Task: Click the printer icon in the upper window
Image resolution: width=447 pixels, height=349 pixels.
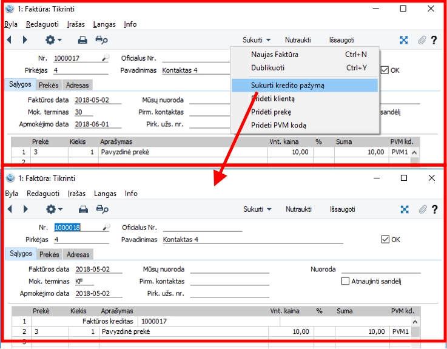Action: click(x=82, y=40)
